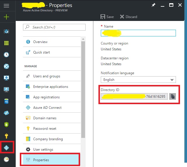Open App registrations

52,97
